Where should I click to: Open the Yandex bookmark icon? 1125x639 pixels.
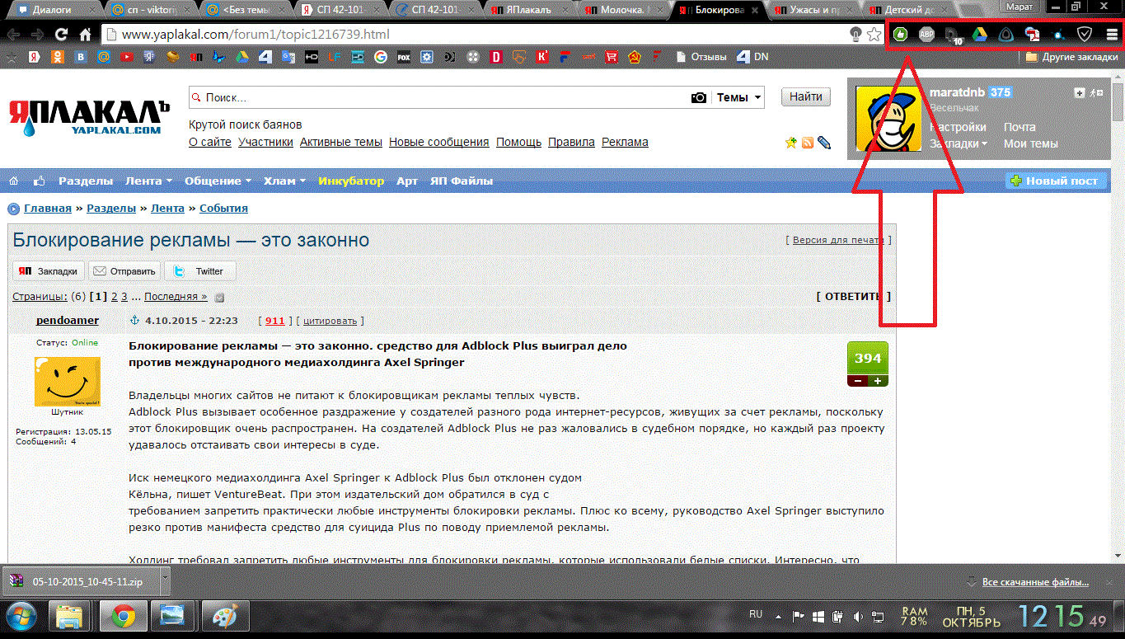click(35, 58)
